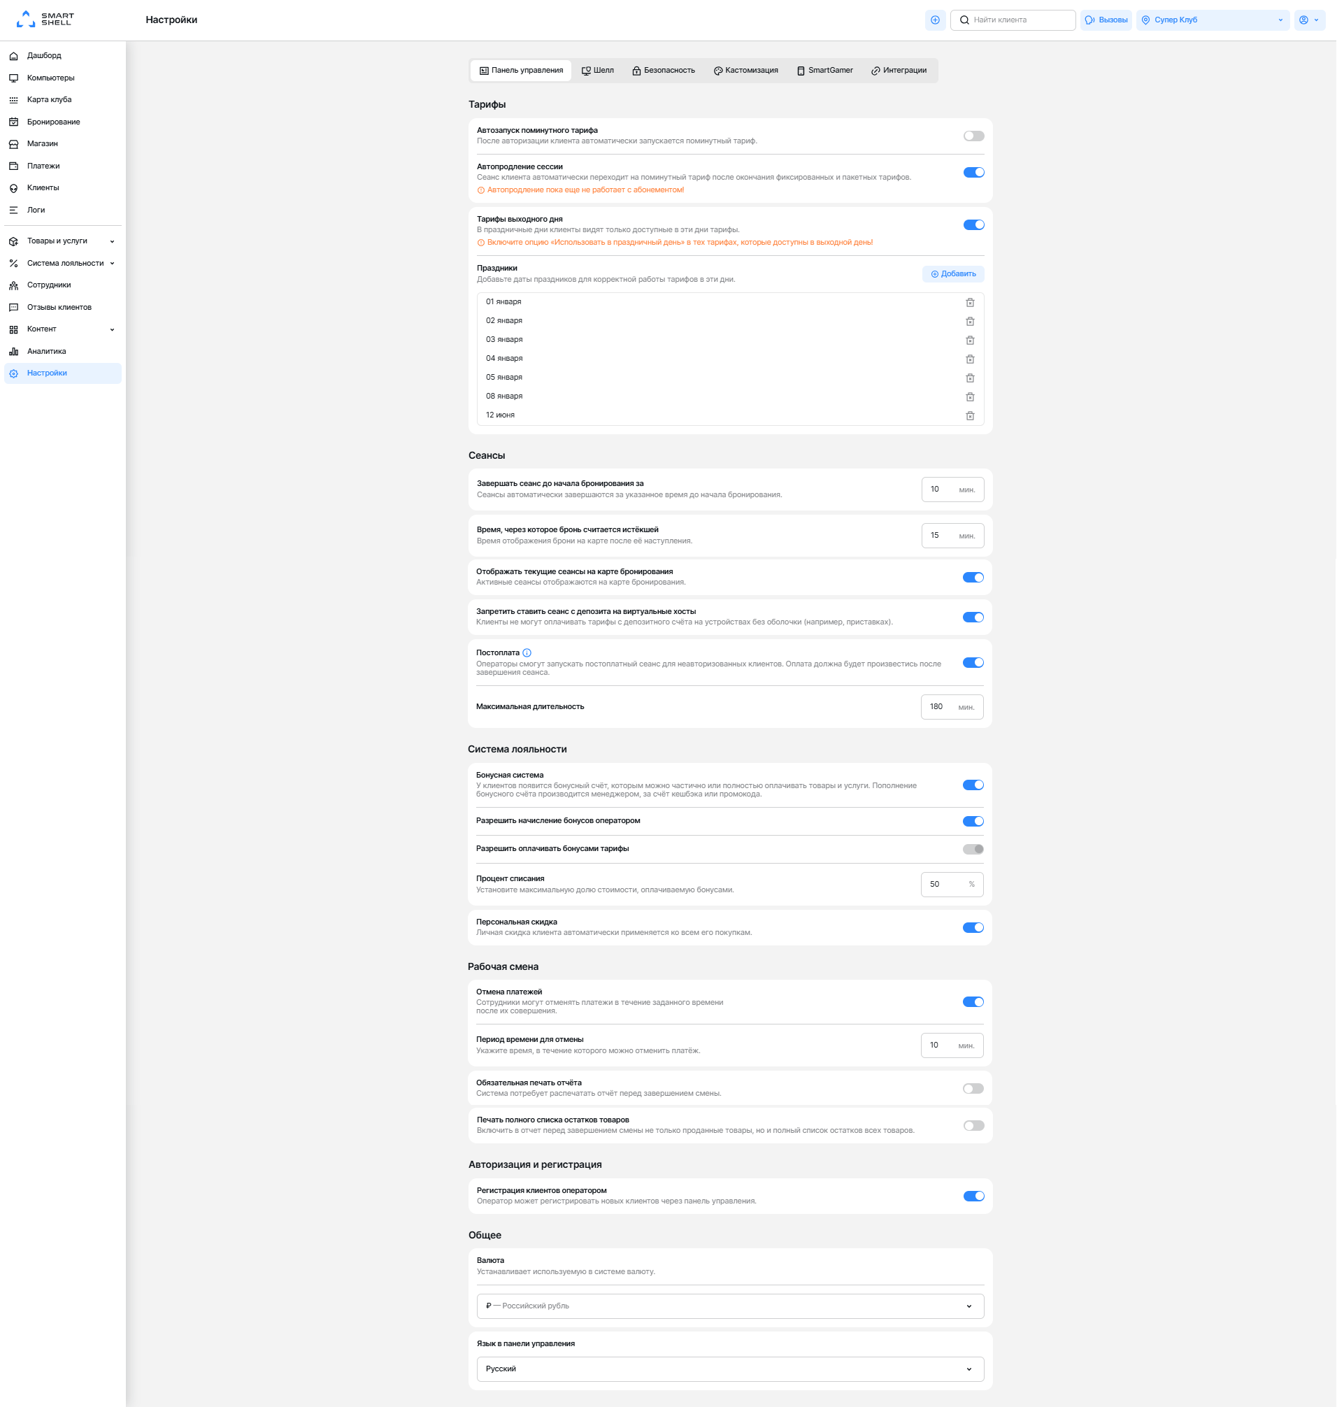Screen dimensions: 1337x1407
Task: Edit бронь считается истёкшей minutes field
Action: 952,536
